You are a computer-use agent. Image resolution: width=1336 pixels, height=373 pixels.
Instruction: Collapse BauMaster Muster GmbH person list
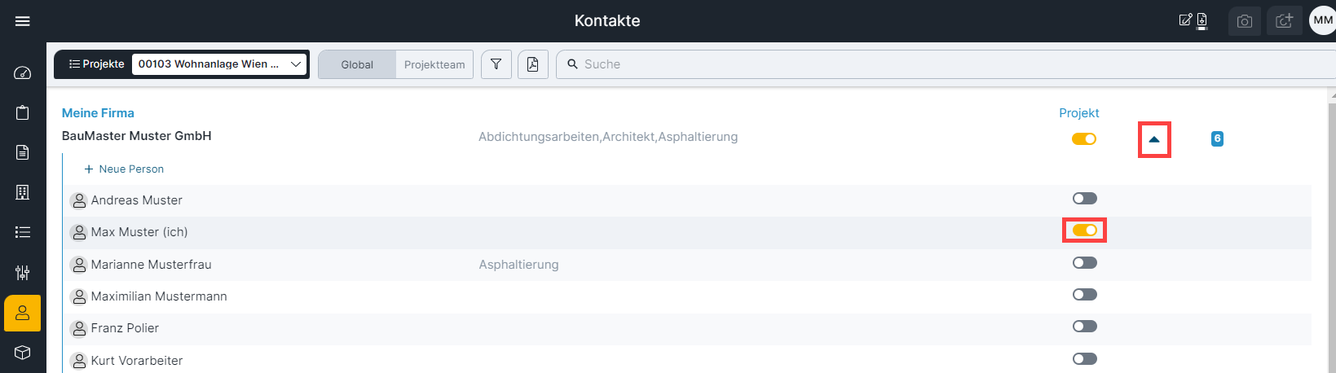[1154, 139]
